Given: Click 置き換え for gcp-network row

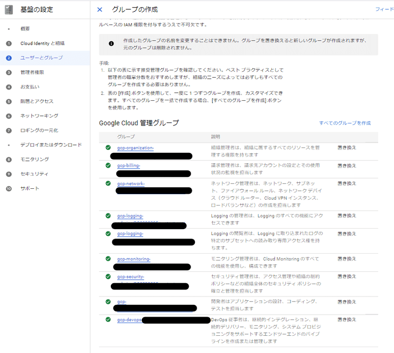Looking at the screenshot, I should tap(347, 184).
